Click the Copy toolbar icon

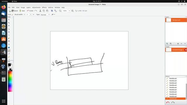[44, 11]
